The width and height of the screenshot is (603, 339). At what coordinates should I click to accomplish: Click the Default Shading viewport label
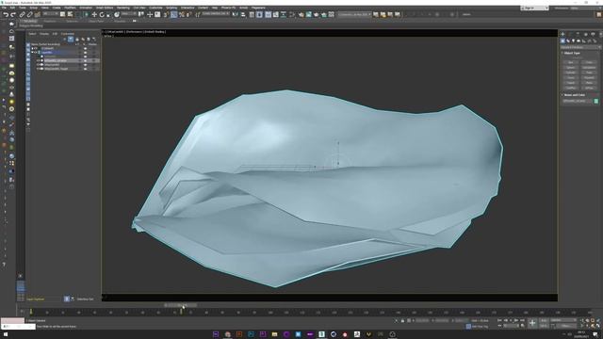[x=155, y=32]
